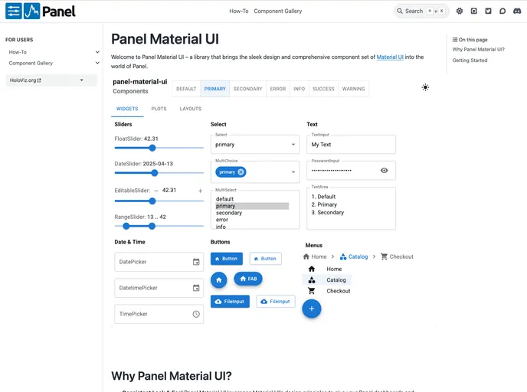Switch to the WIDGETS tab
The height and width of the screenshot is (392, 527).
127,109
